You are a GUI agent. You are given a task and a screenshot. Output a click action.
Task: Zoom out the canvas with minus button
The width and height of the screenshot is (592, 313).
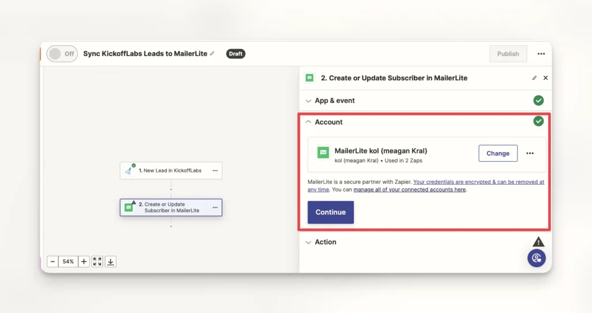click(53, 262)
